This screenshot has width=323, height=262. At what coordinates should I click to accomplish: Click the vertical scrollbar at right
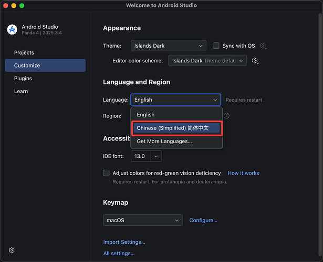(x=320, y=135)
